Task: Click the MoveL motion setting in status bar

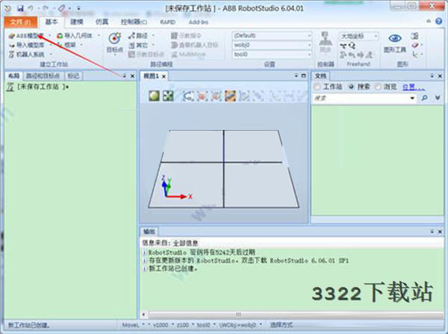Action: (x=130, y=325)
